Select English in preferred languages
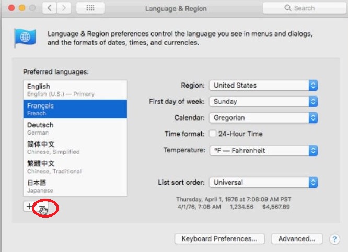 [x=75, y=90]
